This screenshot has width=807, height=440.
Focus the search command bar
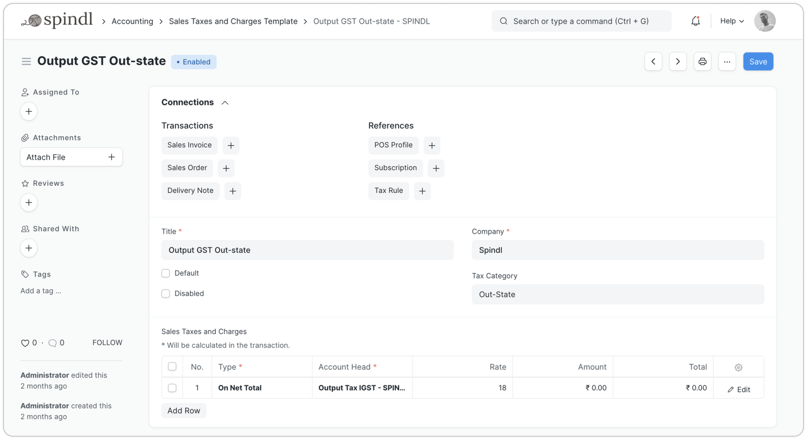click(x=581, y=21)
